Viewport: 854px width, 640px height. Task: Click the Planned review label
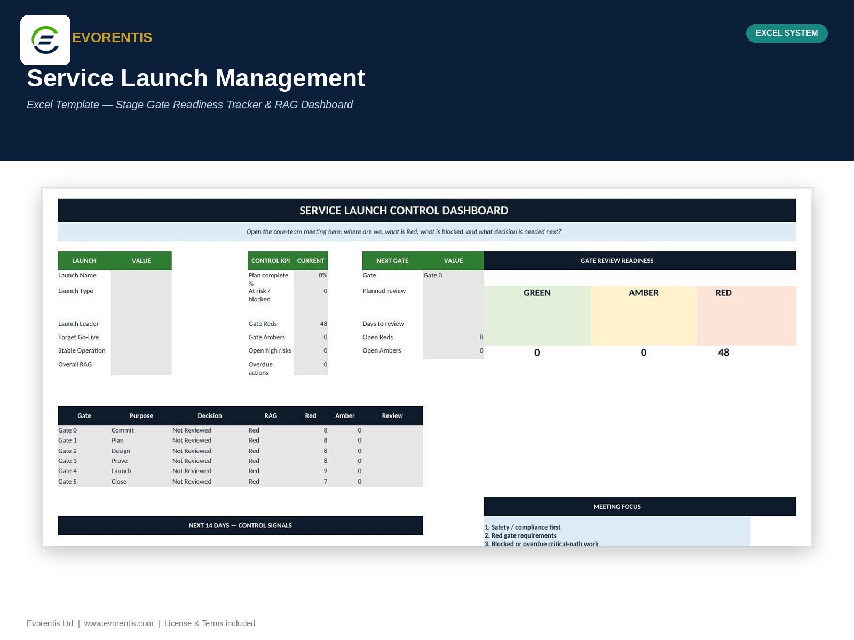(384, 291)
